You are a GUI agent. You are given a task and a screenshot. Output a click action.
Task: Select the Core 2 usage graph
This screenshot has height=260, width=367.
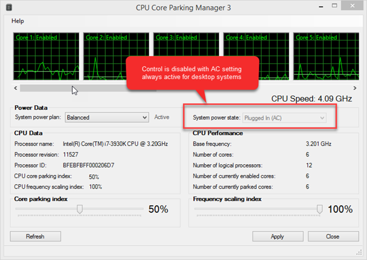(x=116, y=56)
